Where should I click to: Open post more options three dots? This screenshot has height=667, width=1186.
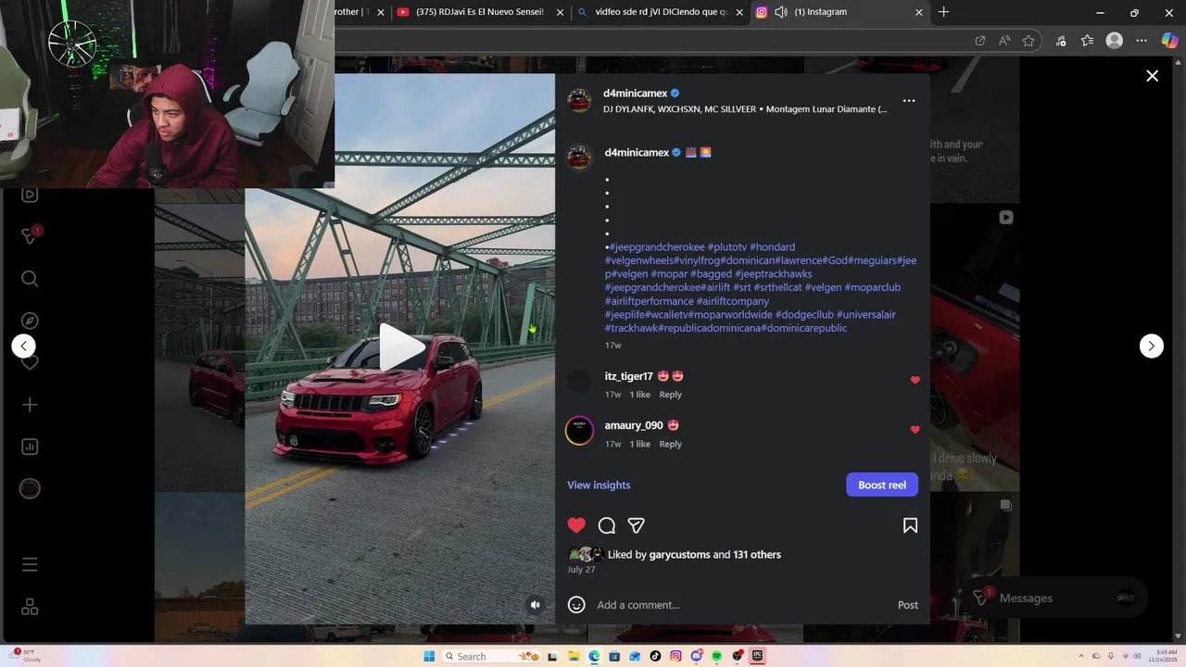click(909, 101)
